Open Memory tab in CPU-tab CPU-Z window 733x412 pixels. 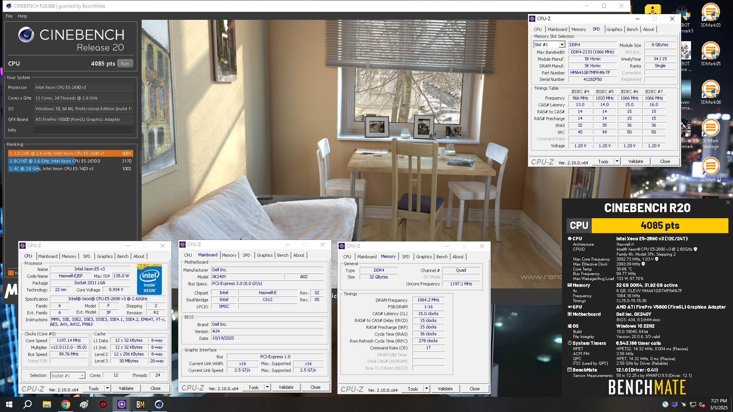coord(69,256)
